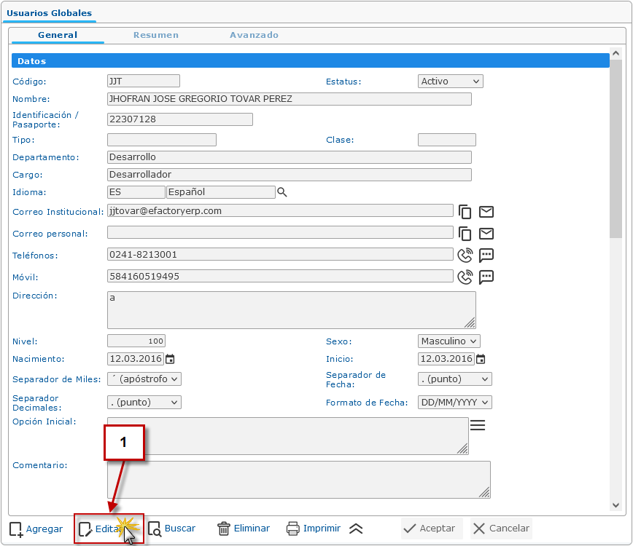Call the Teléfonos number phone icon
This screenshot has width=633, height=546.
[x=465, y=256]
